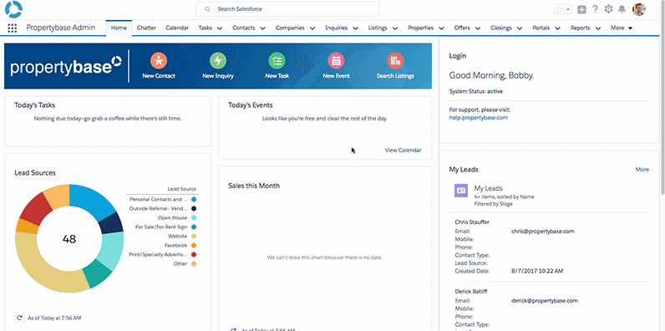665x331 pixels.
Task: Expand the Closings tab dropdown
Action: pyautogui.click(x=519, y=28)
